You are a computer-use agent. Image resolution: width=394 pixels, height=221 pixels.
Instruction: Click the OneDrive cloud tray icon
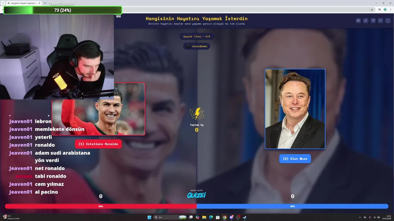coord(365,217)
